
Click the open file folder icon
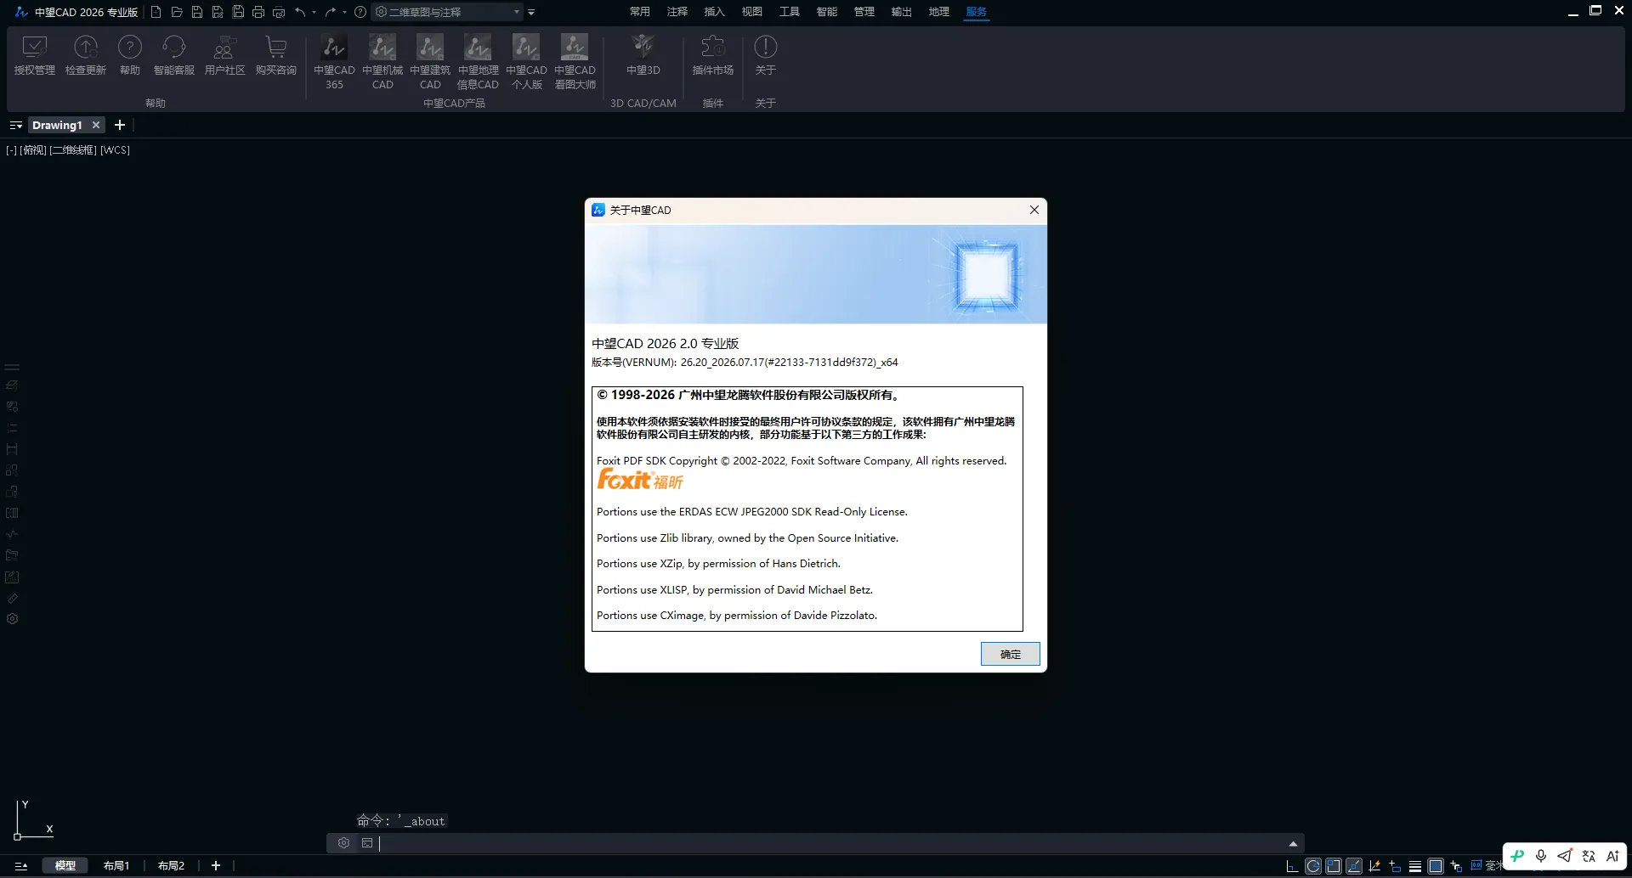click(x=177, y=12)
